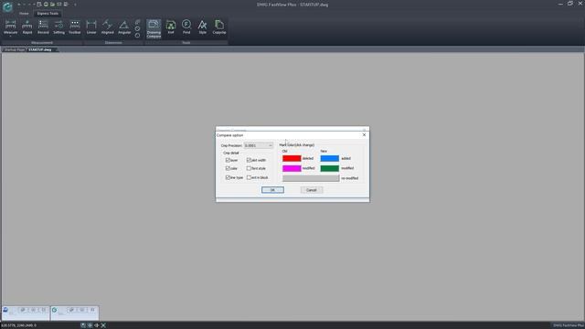585x329 pixels.
Task: Click third status bar icon after coordinates
Action: click(x=97, y=325)
